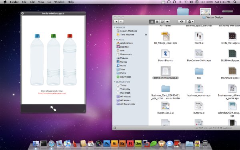
Task: Open the Trash in the dock
Action: pos(205,144)
